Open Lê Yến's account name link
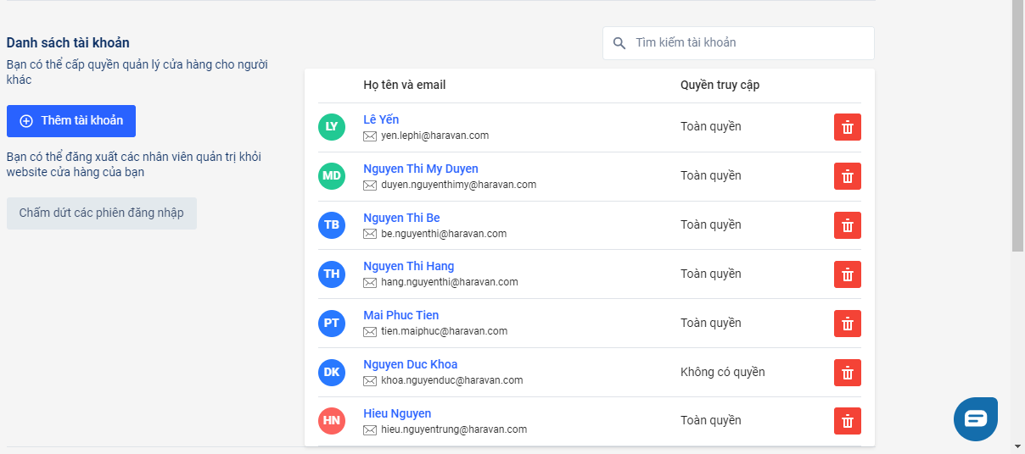The height and width of the screenshot is (454, 1025). (381, 119)
